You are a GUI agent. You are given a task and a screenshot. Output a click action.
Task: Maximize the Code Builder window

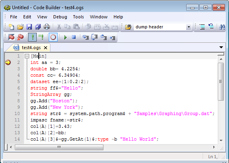(205, 8)
